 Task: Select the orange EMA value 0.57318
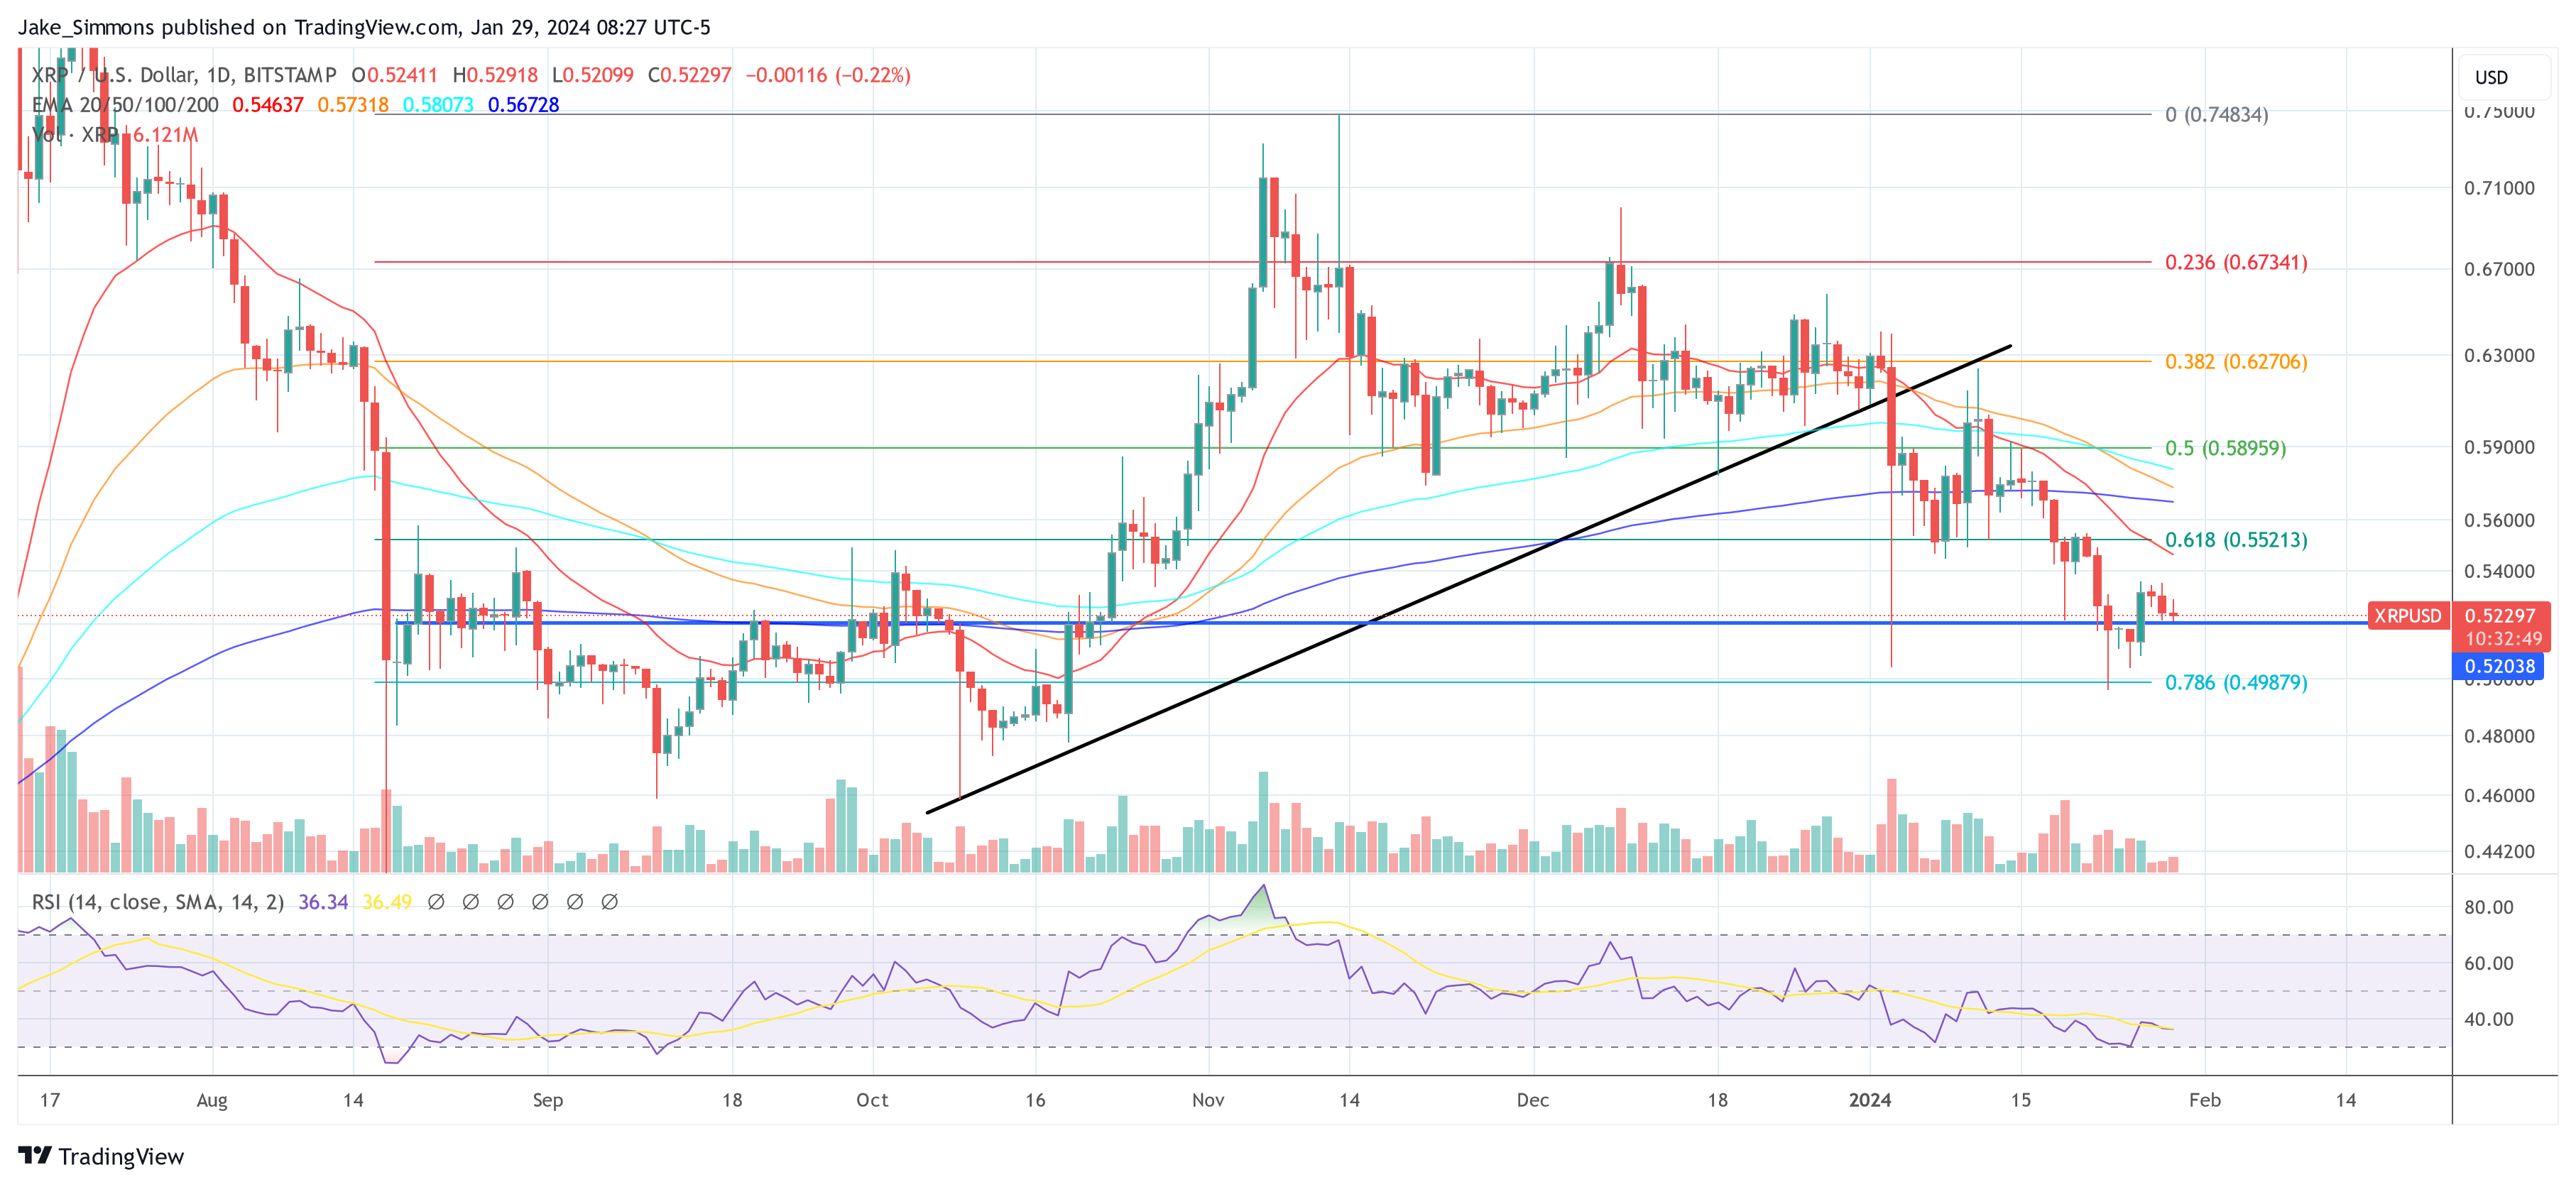353,105
